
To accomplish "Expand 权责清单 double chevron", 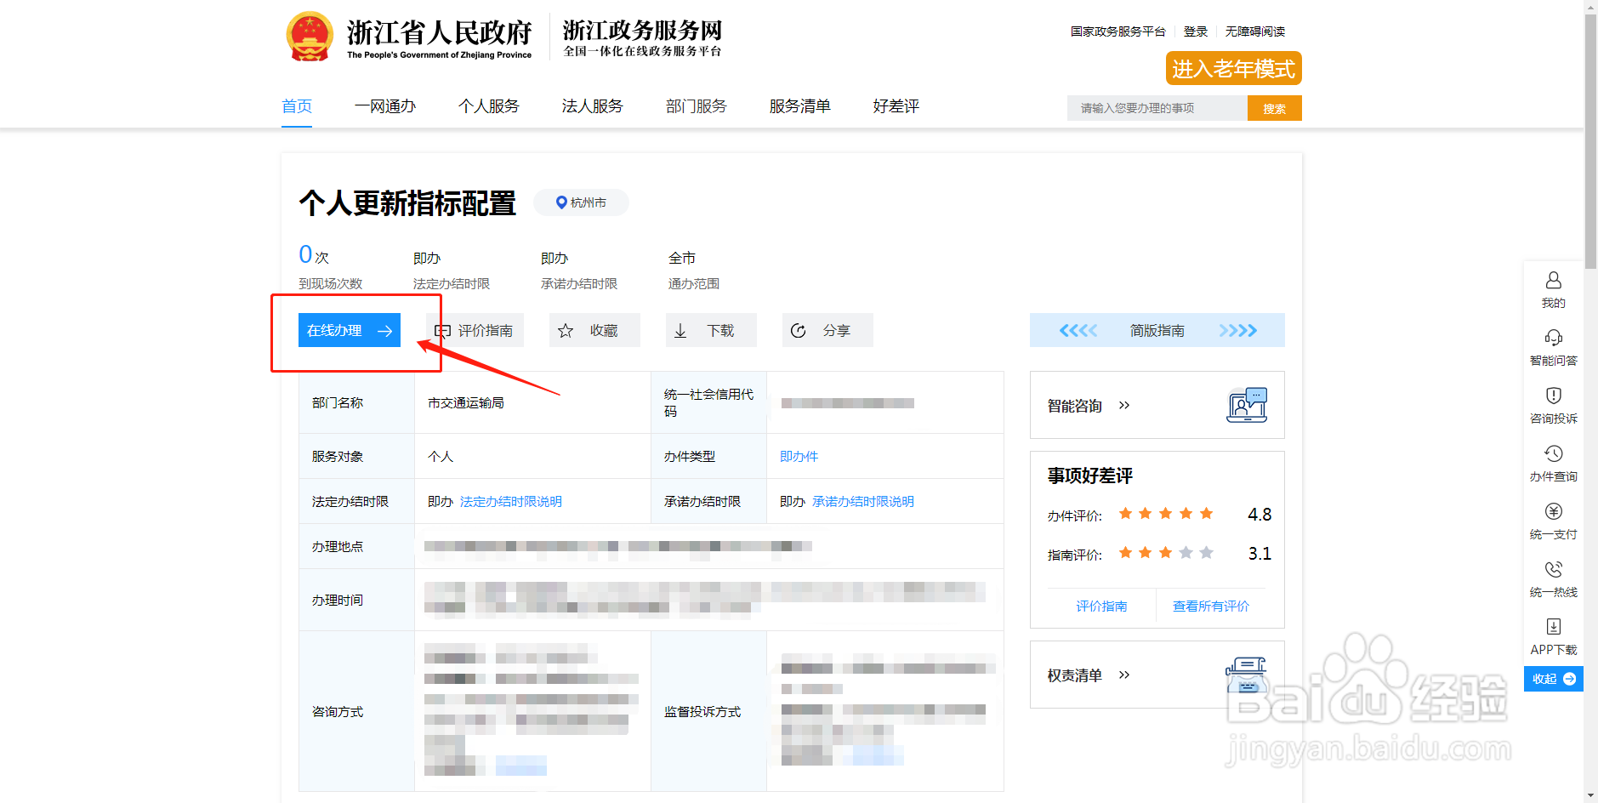I will click(1124, 675).
